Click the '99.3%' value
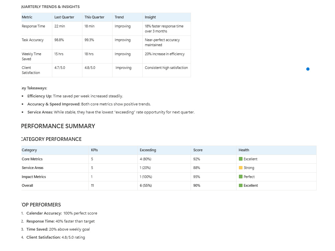 point(89,40)
